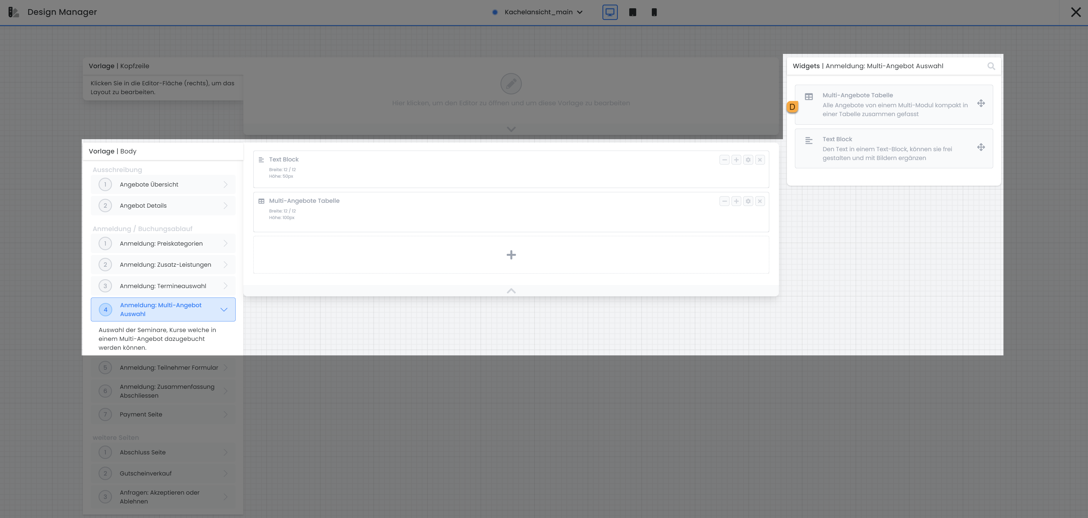Collapse body editor with up chevron

[x=511, y=291]
